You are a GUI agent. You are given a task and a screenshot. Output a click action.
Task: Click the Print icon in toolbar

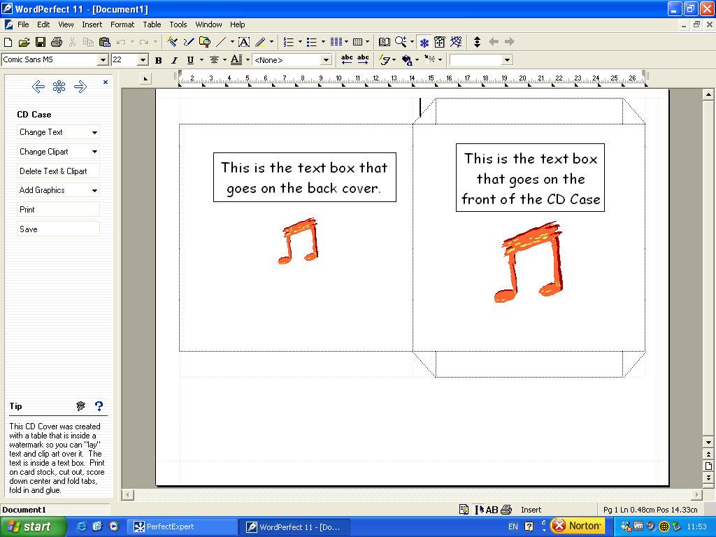point(56,42)
